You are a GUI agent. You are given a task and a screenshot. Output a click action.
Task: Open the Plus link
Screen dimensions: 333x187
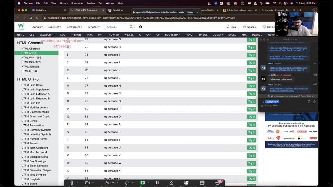point(231,27)
